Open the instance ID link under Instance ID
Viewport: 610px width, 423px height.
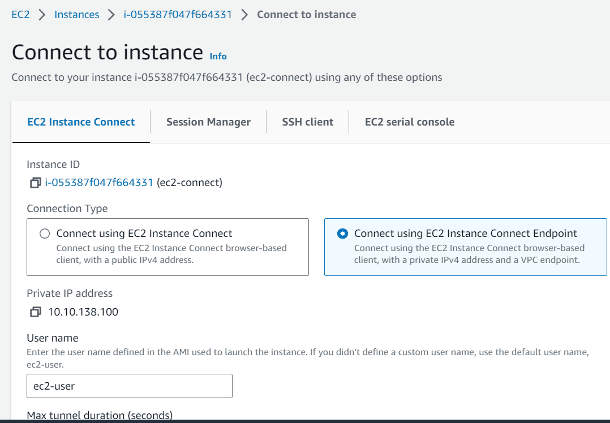click(x=99, y=182)
